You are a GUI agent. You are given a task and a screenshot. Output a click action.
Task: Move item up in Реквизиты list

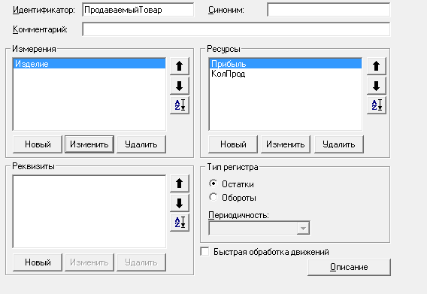(179, 183)
